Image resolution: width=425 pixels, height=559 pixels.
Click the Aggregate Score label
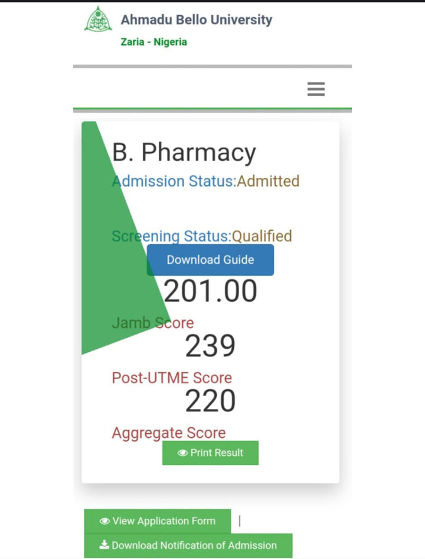pyautogui.click(x=169, y=433)
